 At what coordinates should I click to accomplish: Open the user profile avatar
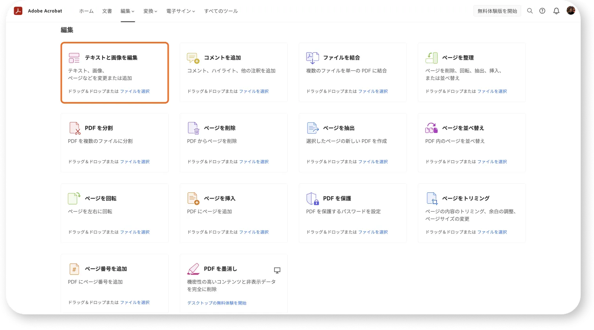(571, 11)
